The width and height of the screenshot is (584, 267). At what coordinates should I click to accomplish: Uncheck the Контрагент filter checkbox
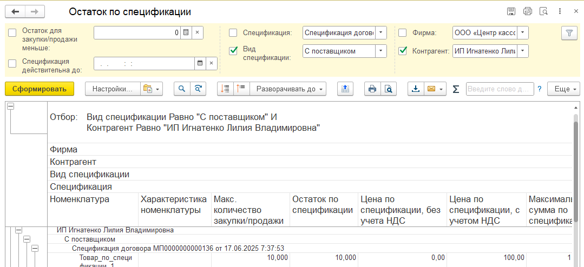(403, 51)
